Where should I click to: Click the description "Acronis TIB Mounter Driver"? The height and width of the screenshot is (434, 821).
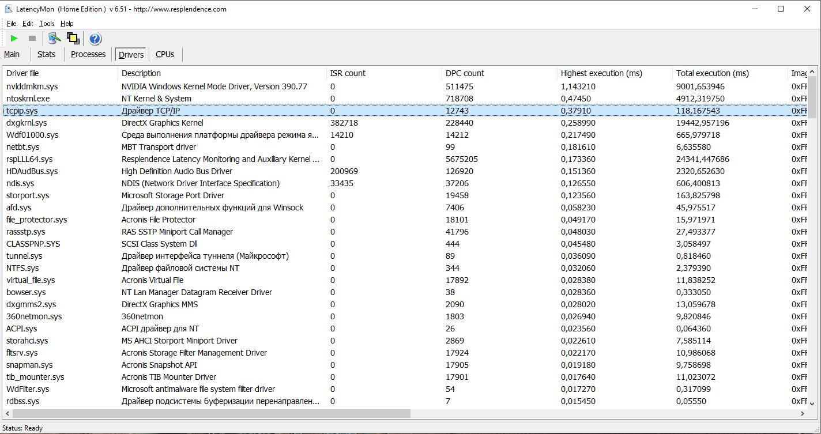coord(169,377)
